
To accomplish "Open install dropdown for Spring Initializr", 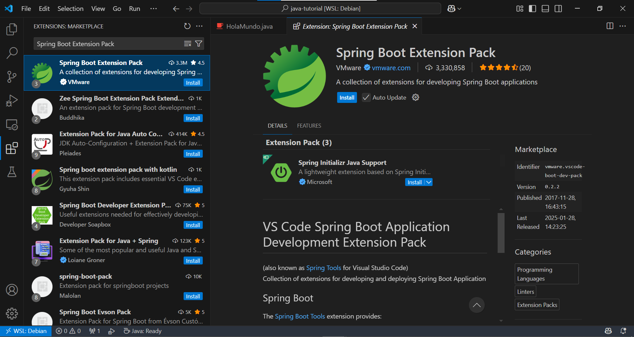I will [x=429, y=182].
